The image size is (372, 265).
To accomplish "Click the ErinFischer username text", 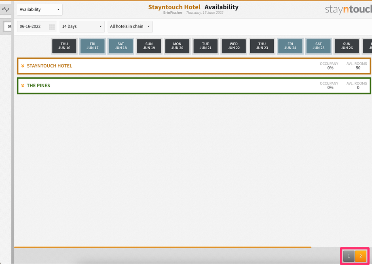I will [173, 13].
